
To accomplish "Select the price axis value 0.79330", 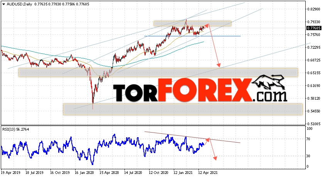I will tap(314, 22).
